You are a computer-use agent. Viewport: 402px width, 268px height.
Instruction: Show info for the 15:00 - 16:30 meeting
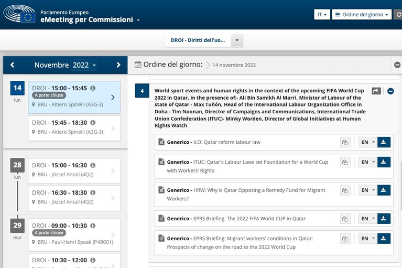coord(93,165)
